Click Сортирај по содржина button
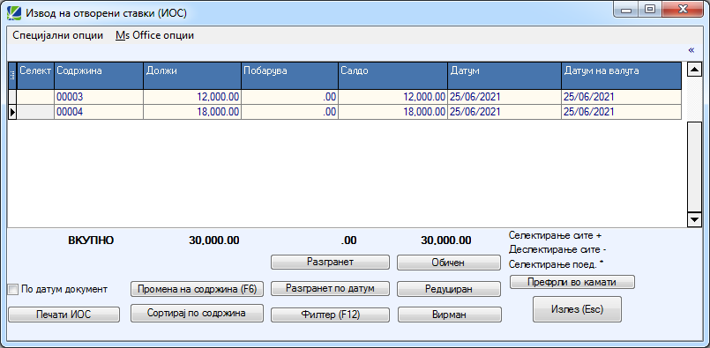 [197, 313]
